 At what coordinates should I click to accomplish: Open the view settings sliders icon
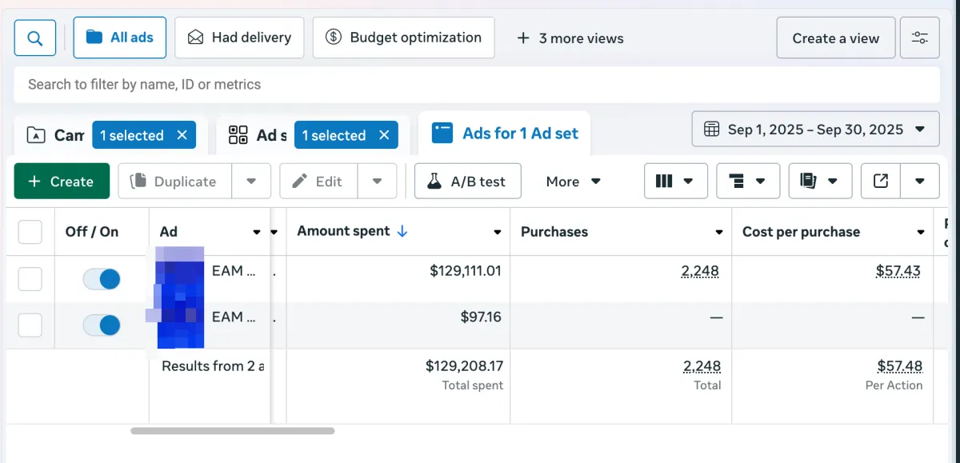coord(919,38)
